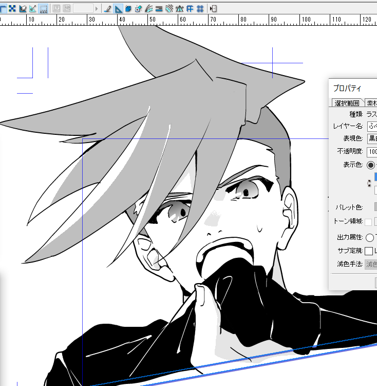
Task: Click ruler mark 50 on horizontal ruler
Action: (153, 20)
